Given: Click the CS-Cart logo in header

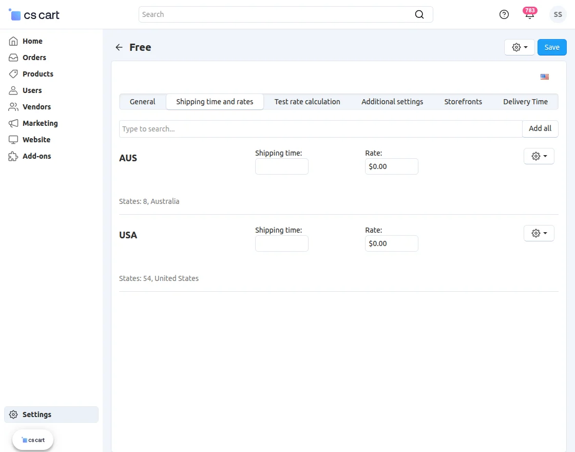Looking at the screenshot, I should point(34,15).
